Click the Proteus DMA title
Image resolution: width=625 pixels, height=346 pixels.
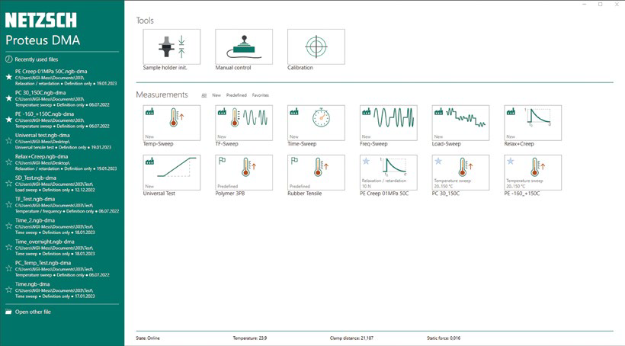[x=43, y=40]
